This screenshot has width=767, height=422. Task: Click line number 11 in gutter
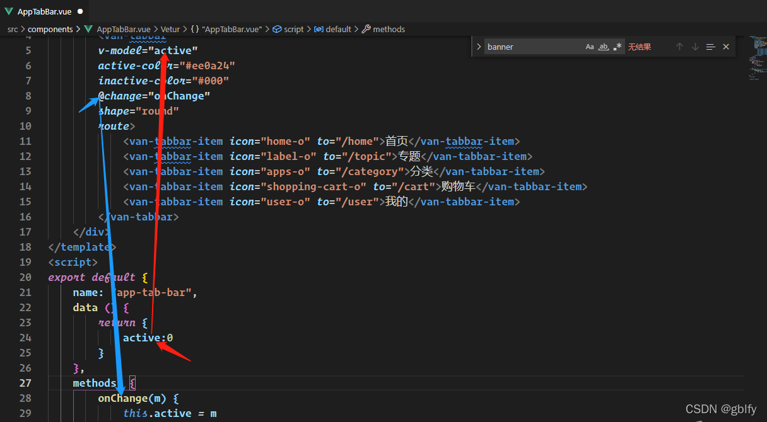tap(25, 141)
